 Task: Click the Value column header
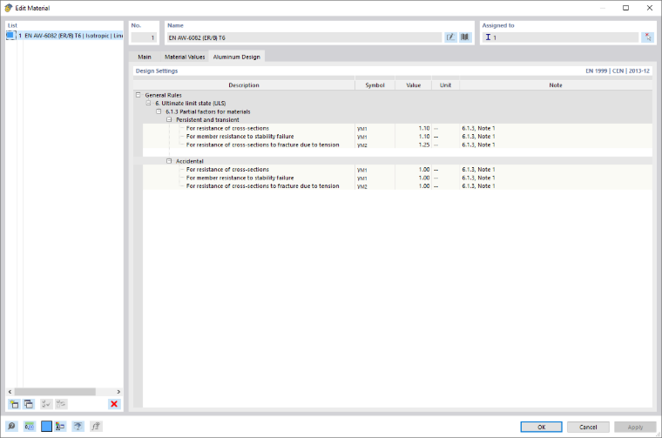pyautogui.click(x=414, y=84)
